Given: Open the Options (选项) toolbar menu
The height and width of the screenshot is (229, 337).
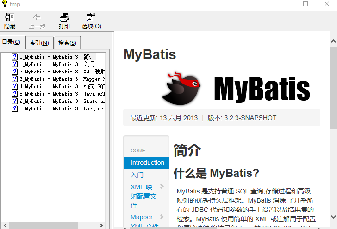Looking at the screenshot, I should click(x=91, y=18).
